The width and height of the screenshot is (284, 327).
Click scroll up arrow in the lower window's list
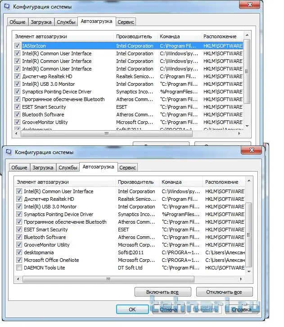click(249, 181)
